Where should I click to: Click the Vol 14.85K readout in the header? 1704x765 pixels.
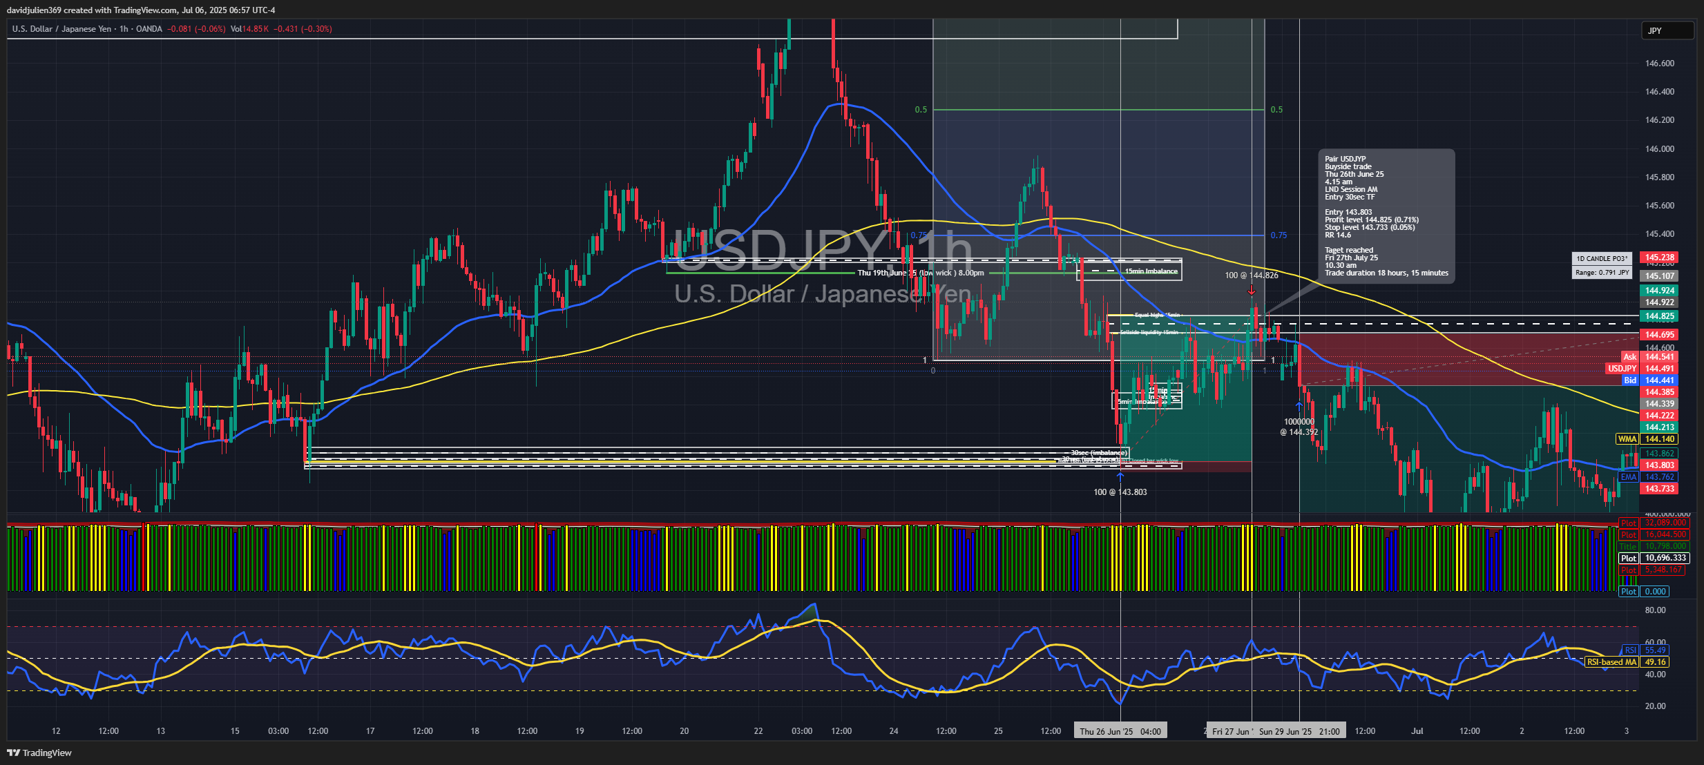click(x=249, y=29)
